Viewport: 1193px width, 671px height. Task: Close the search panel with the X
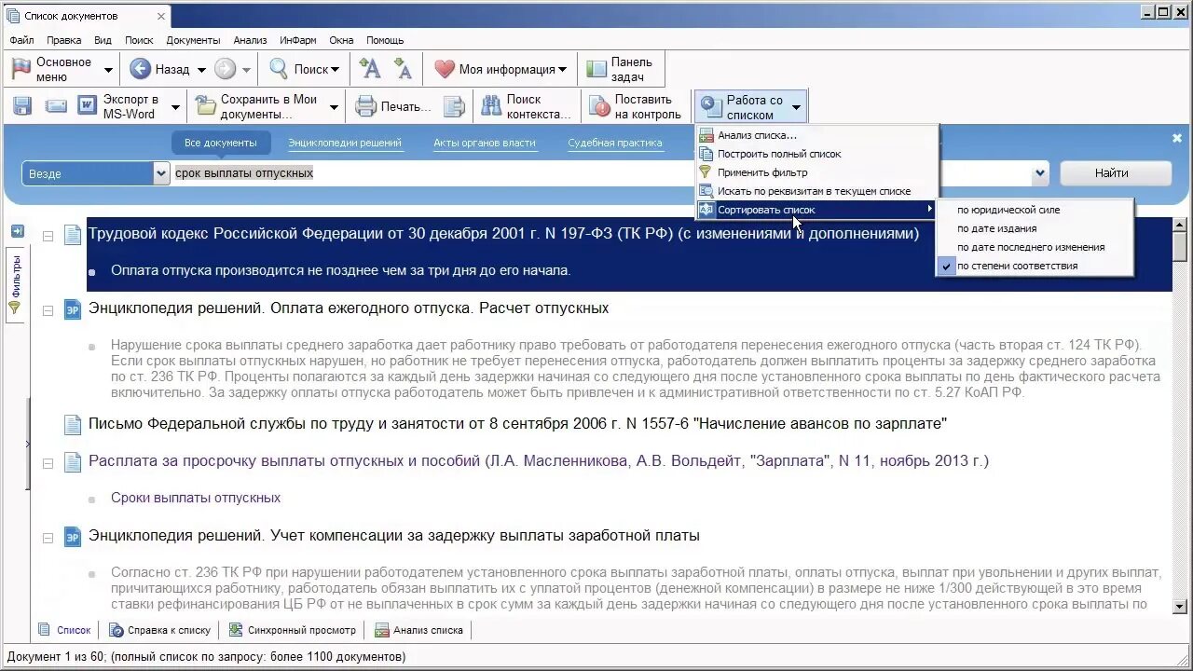point(1177,138)
